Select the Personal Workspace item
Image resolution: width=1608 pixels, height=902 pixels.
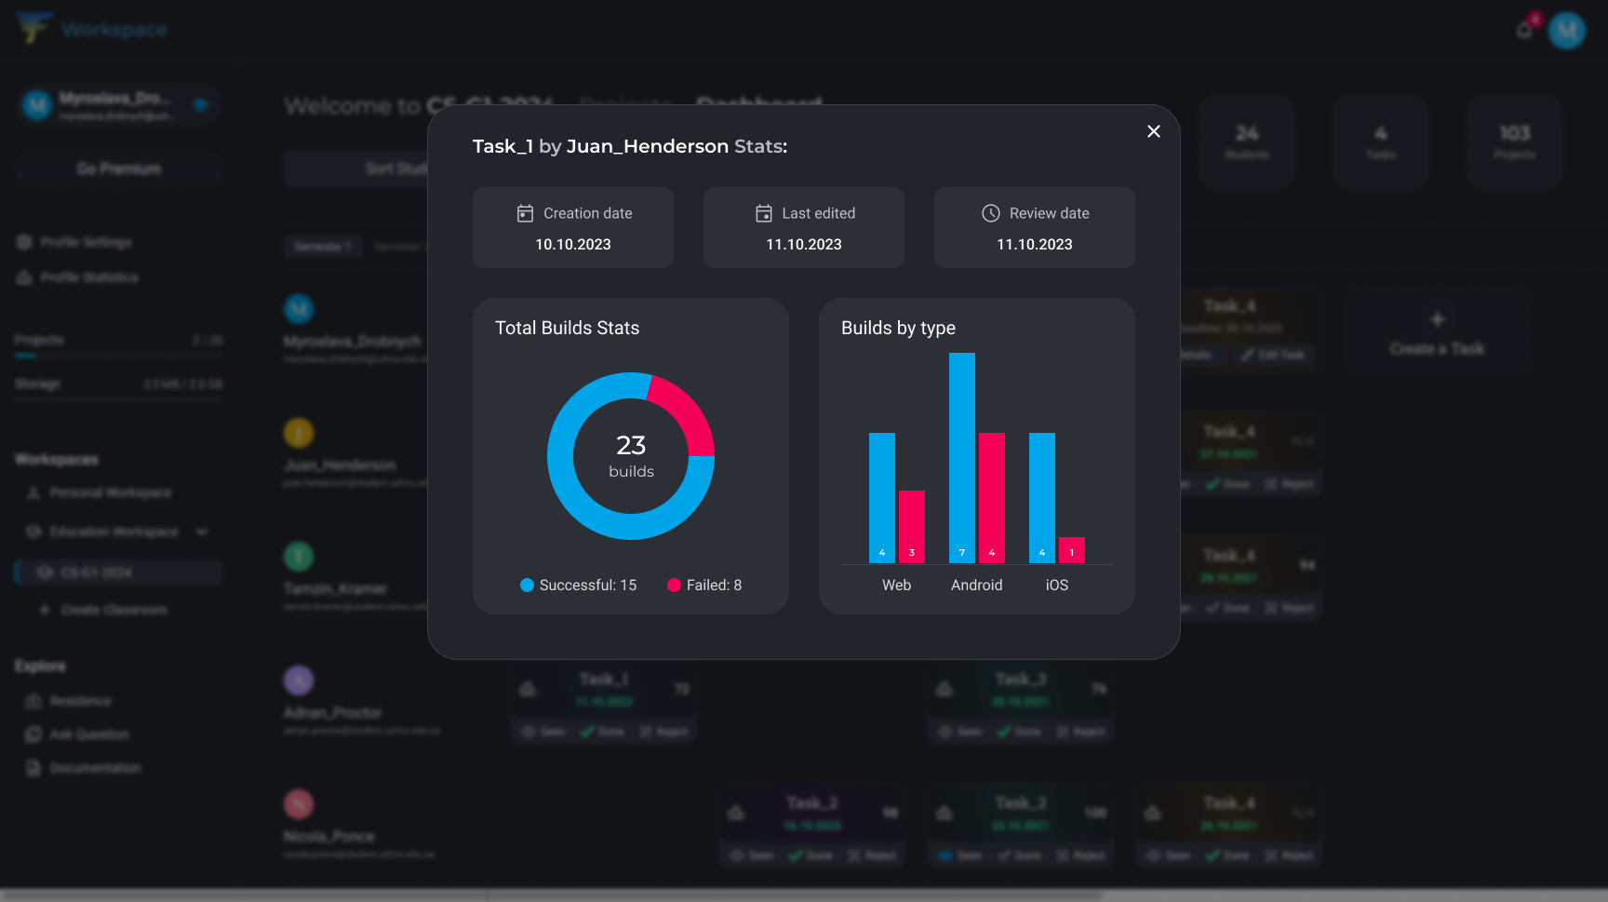click(x=110, y=492)
